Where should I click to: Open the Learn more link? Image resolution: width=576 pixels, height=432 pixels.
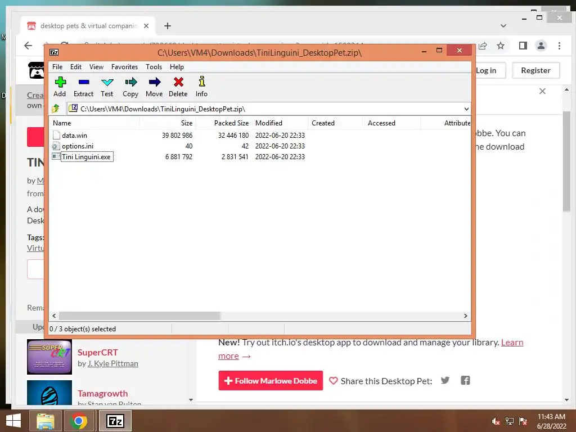[512, 343]
